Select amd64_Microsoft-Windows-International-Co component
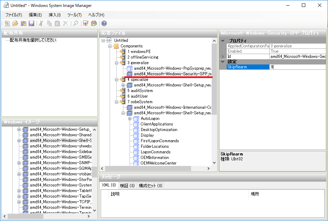 pyautogui.click(x=173, y=107)
